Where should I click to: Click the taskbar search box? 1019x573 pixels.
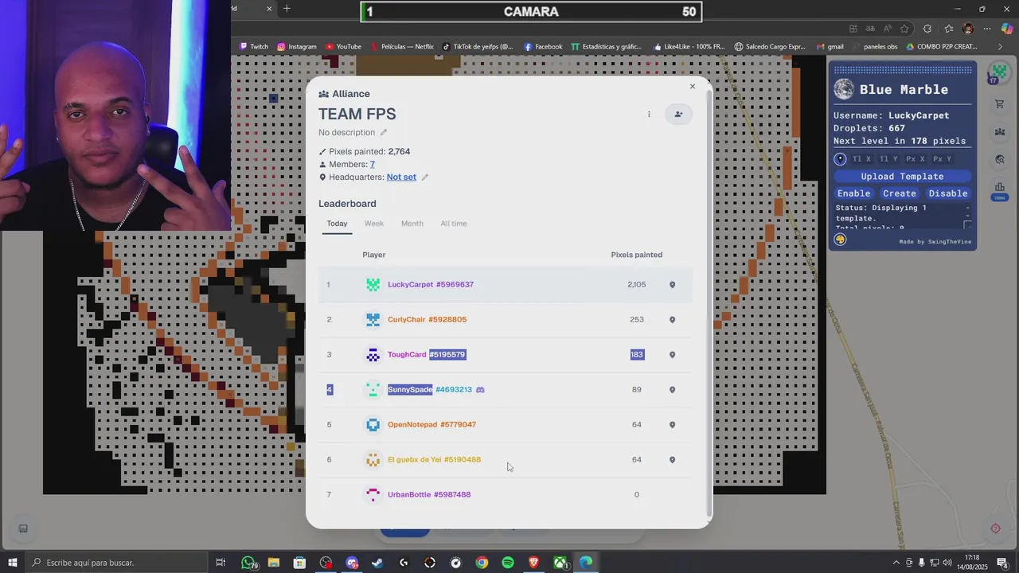point(116,563)
